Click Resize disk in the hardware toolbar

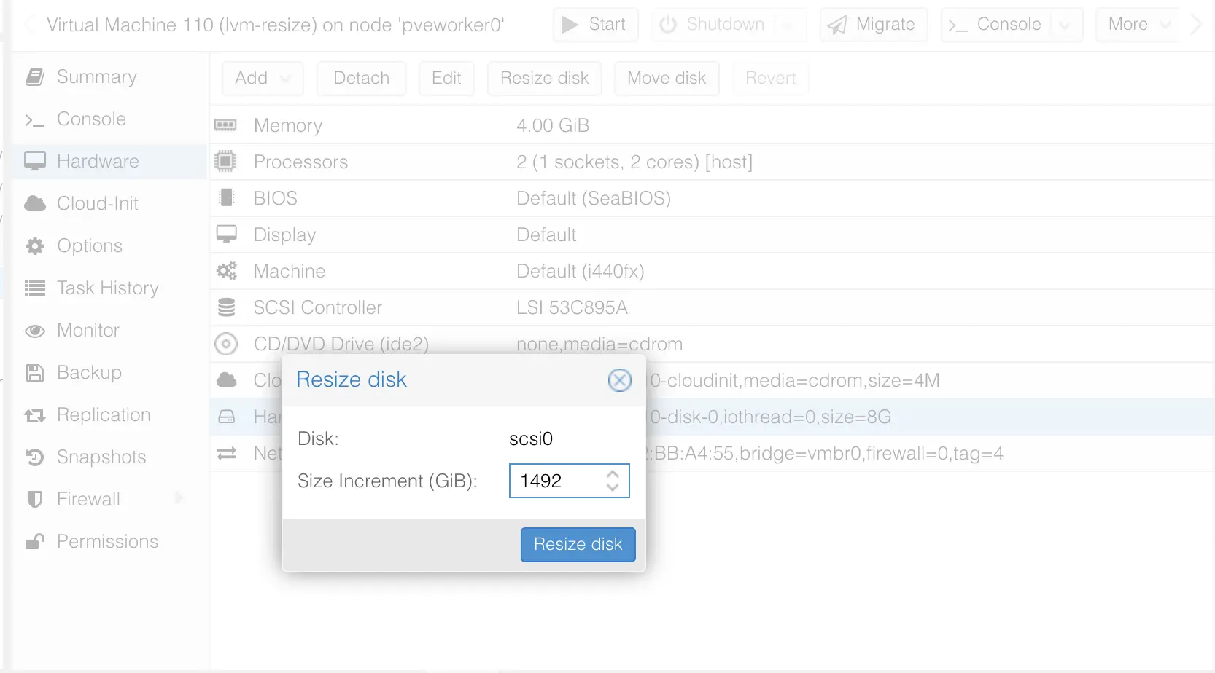pyautogui.click(x=544, y=78)
